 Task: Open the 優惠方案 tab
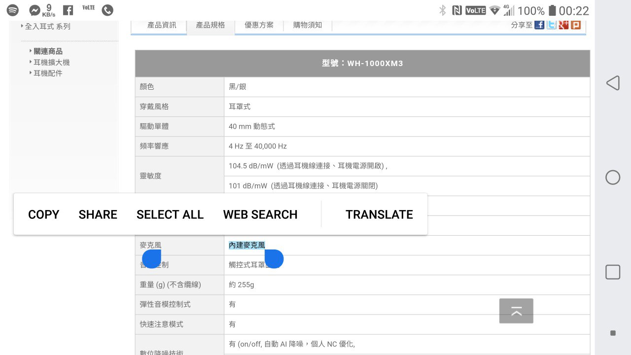click(259, 25)
